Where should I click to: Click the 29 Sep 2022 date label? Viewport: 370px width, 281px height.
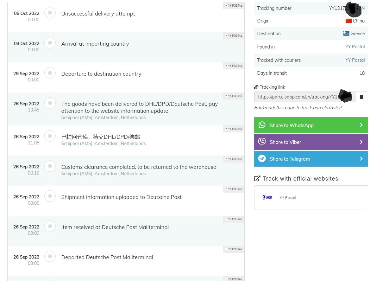(x=26, y=74)
